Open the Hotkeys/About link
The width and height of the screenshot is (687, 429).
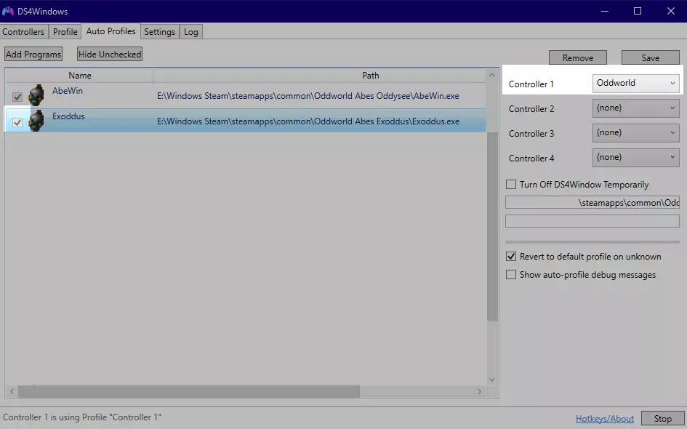pos(605,419)
